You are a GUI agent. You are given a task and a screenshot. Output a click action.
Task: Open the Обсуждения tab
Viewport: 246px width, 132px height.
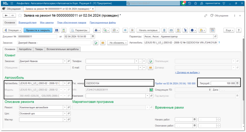click(12, 9)
